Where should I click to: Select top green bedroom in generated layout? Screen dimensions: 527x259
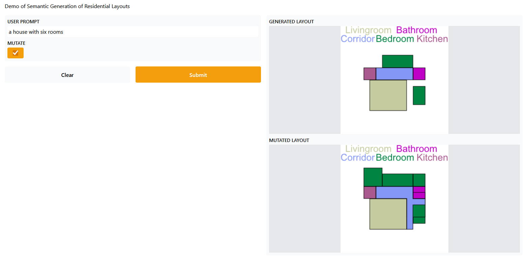[397, 61]
